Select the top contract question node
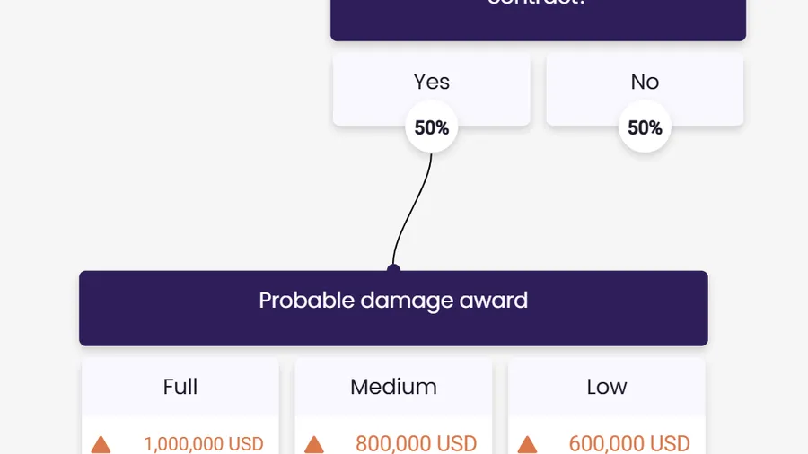The image size is (808, 454). pos(538,20)
